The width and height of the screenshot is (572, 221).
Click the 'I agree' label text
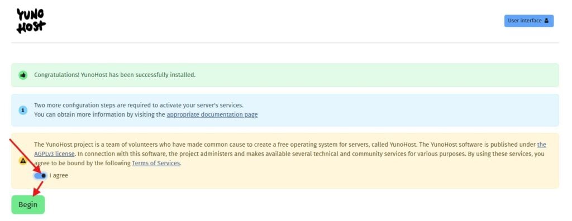tap(59, 175)
